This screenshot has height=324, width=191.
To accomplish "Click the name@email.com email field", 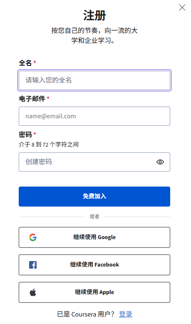I will [94, 116].
